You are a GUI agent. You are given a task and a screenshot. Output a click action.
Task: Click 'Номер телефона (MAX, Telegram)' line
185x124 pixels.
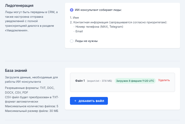99,27
